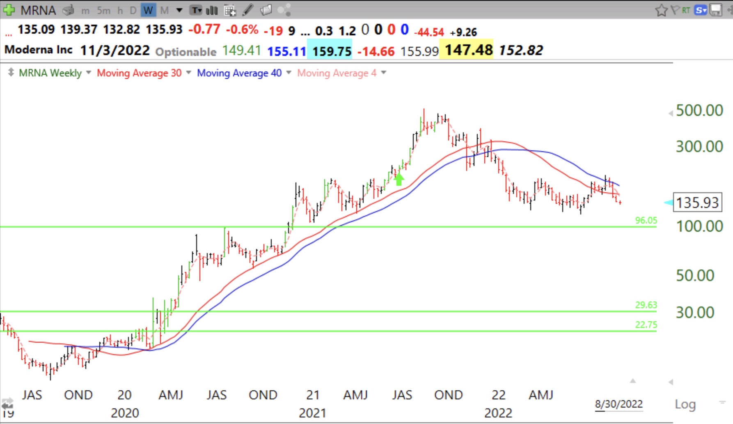Select the pencil drawing tools icon
733x424 pixels.
[x=247, y=10]
